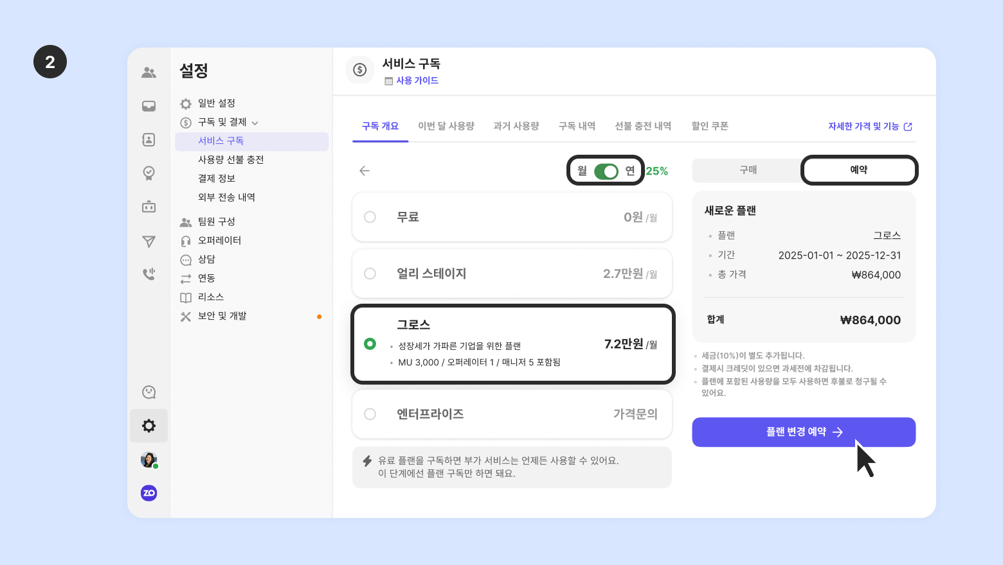Open the phone call icon in left rail
Image resolution: width=1003 pixels, height=565 pixels.
tap(149, 274)
